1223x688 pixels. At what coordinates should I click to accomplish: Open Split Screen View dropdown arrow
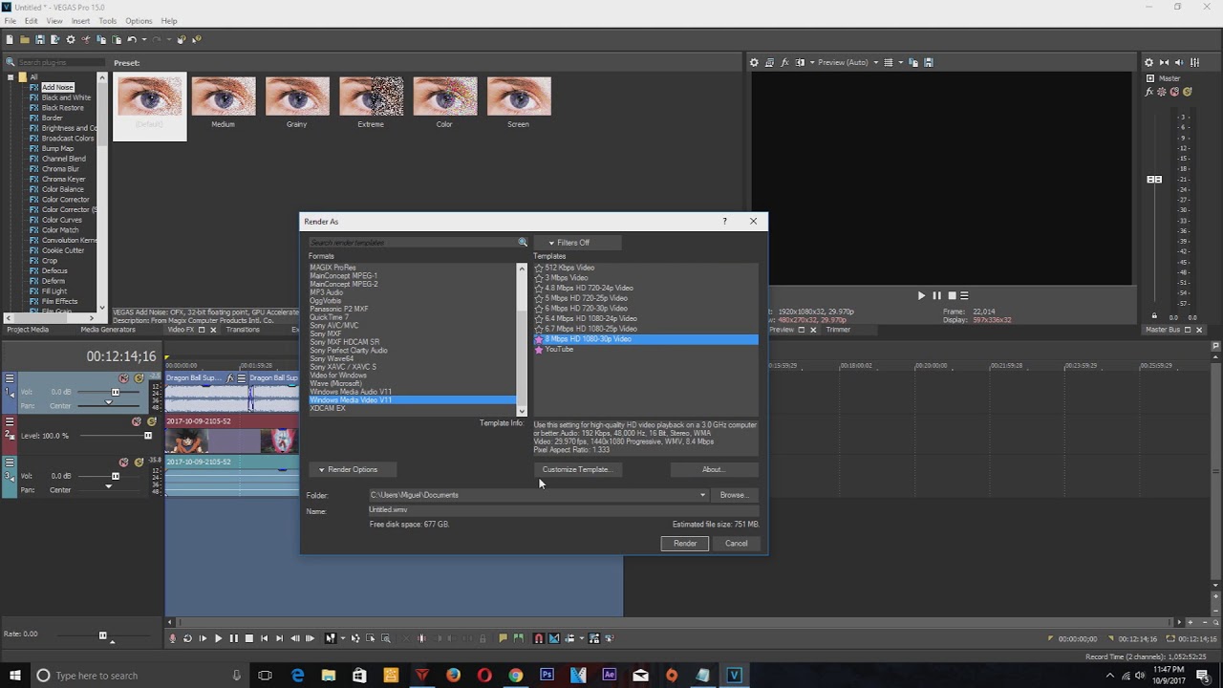click(x=812, y=62)
